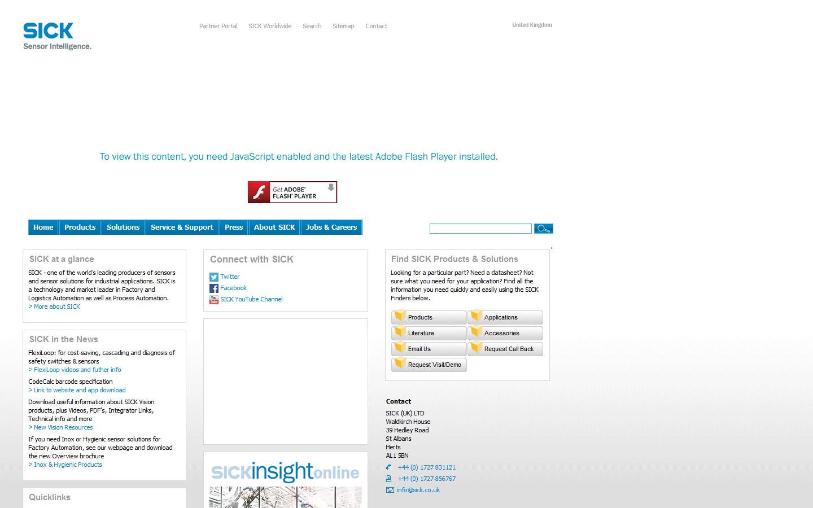Open the SICK insight online banner

coord(285,480)
